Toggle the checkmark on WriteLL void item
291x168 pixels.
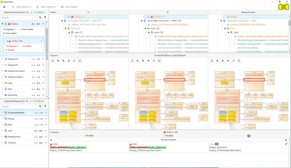point(41,41)
